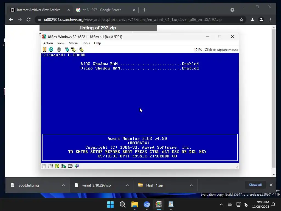This screenshot has width=281, height=211.
Task: Open notifications bell icon
Action: (274, 204)
